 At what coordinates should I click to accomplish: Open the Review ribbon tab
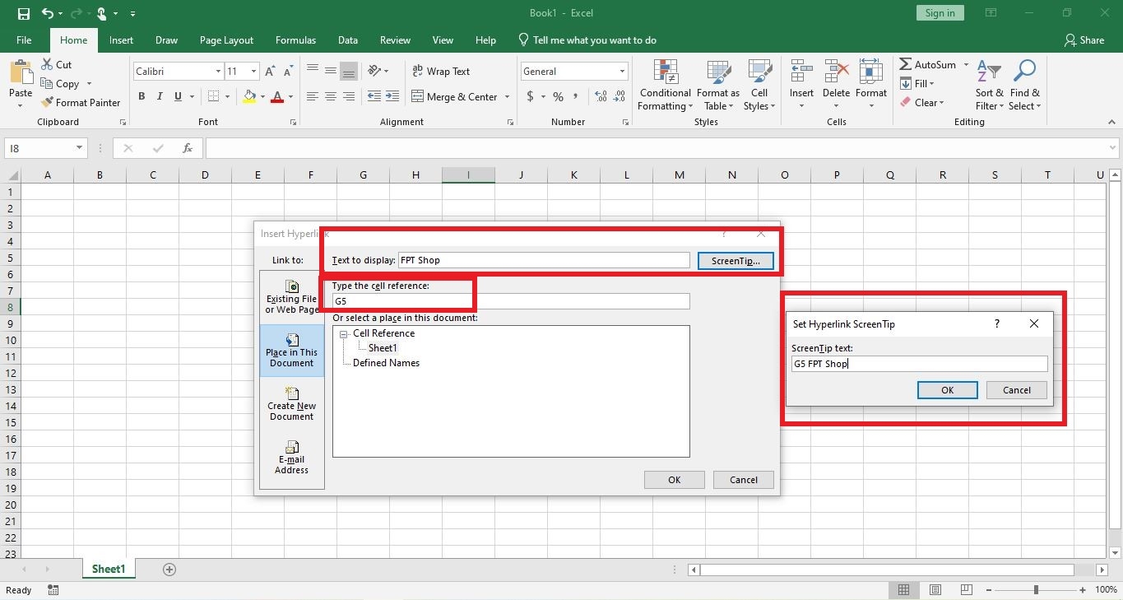(395, 40)
